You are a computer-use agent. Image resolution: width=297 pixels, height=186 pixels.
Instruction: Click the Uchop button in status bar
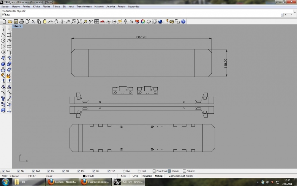click(x=159, y=176)
